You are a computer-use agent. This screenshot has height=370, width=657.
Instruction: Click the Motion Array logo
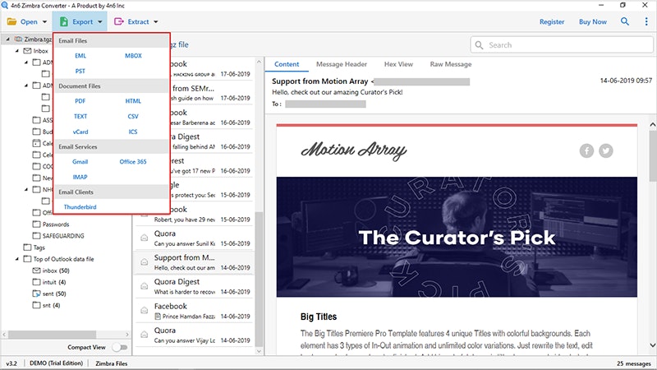(354, 150)
